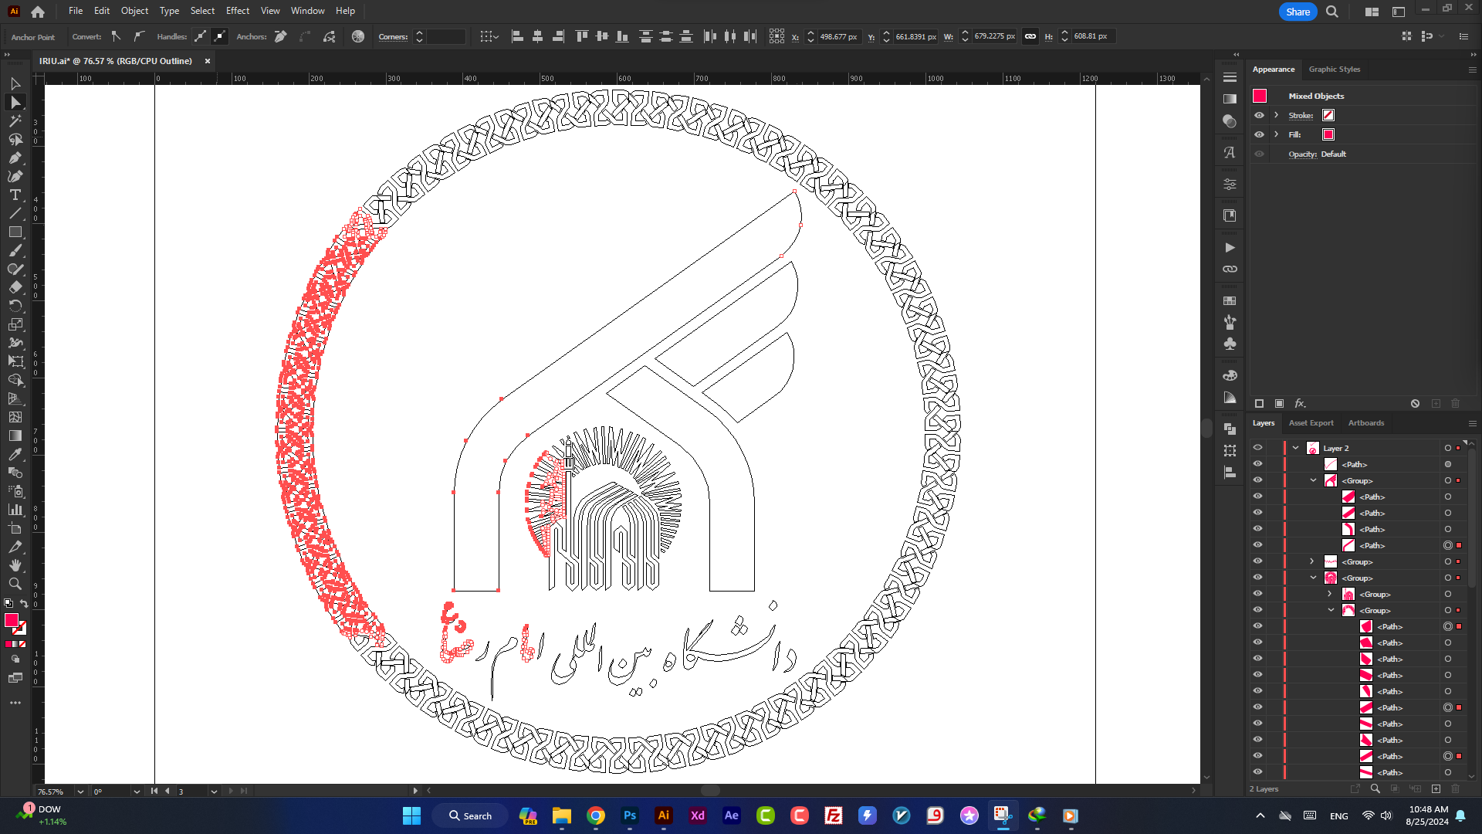
Task: Click the toolbar fill color swatch
Action: (12, 620)
